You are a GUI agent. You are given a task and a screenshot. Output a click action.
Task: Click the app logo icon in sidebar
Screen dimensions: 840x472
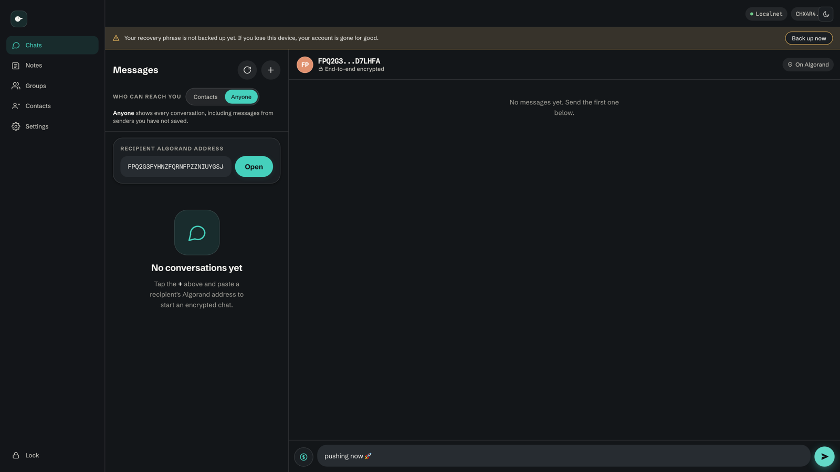(19, 19)
